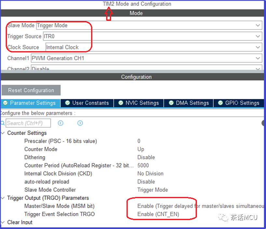Collapse Trigger Output (TRGO) Parameters group
The height and width of the screenshot is (229, 266).
[x=3, y=198]
